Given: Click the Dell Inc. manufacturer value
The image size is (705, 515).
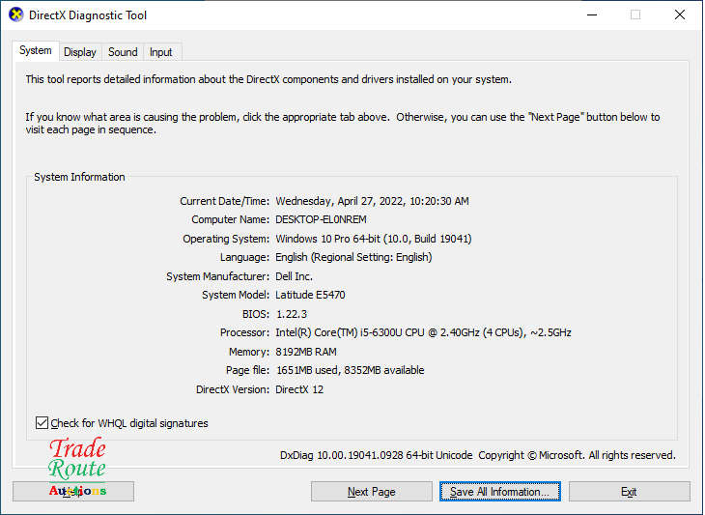Looking at the screenshot, I should 294,276.
